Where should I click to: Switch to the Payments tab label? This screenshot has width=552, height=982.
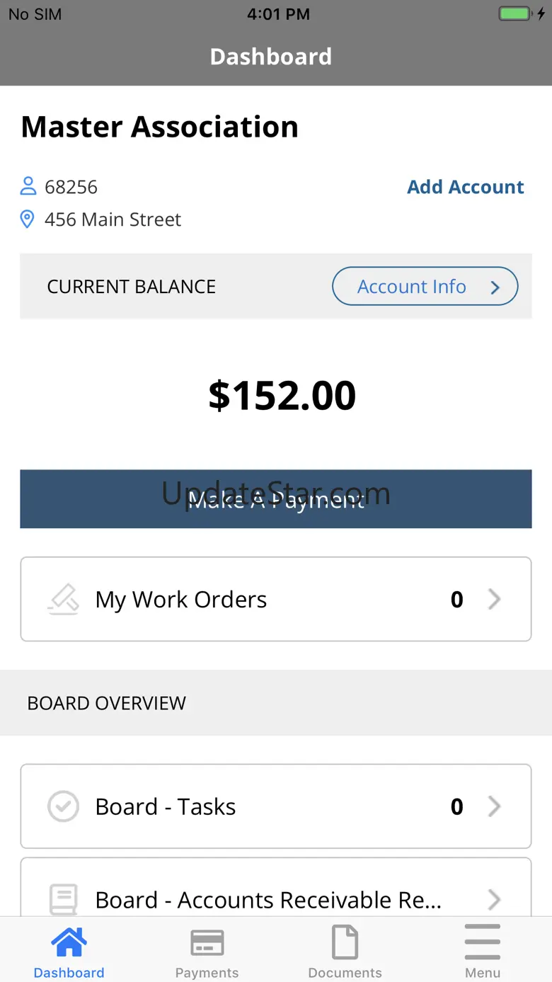click(207, 973)
